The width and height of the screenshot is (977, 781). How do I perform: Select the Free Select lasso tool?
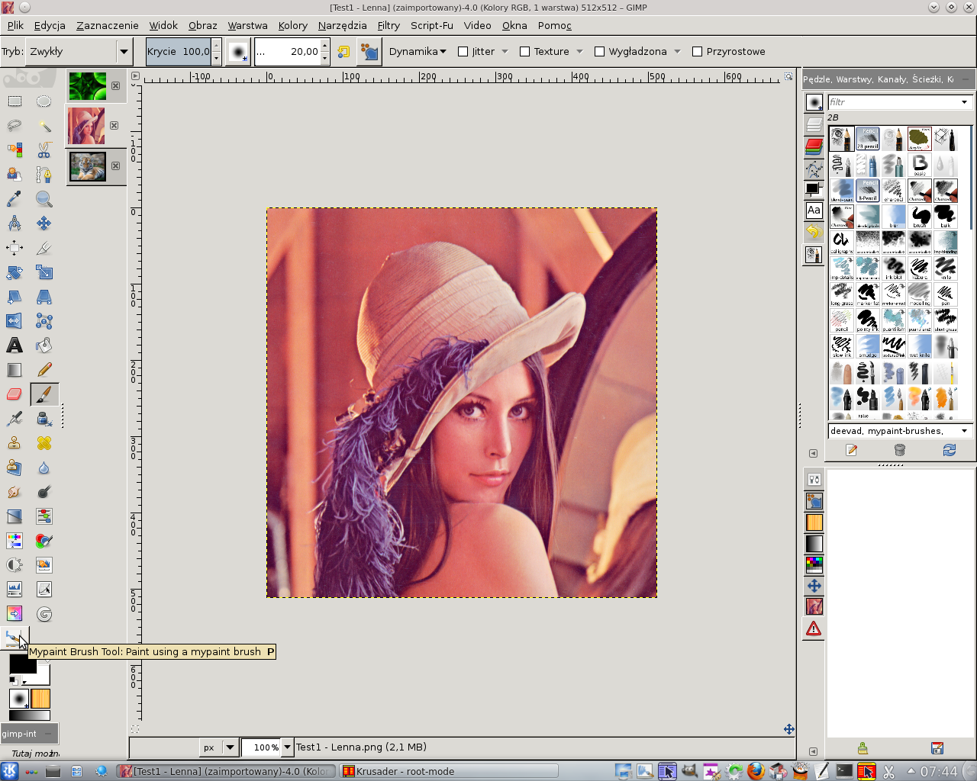[15, 126]
